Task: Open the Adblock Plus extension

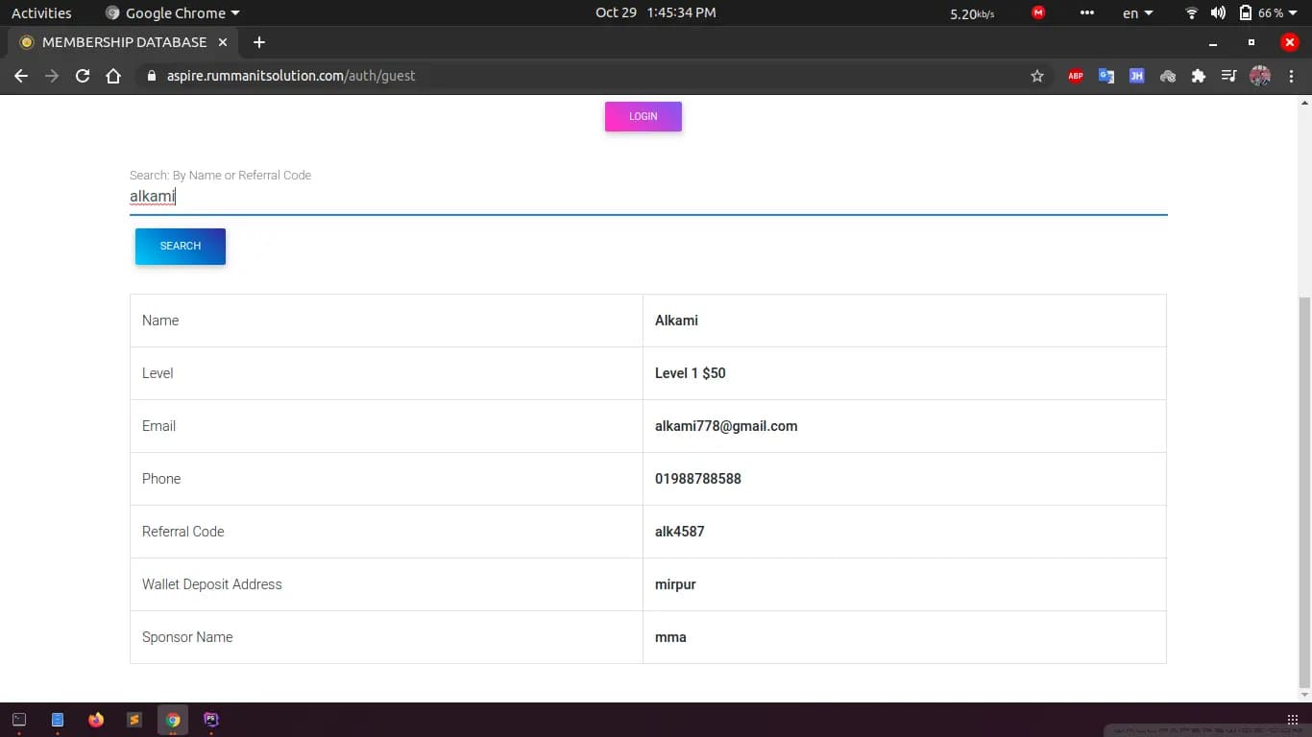Action: [x=1076, y=76]
